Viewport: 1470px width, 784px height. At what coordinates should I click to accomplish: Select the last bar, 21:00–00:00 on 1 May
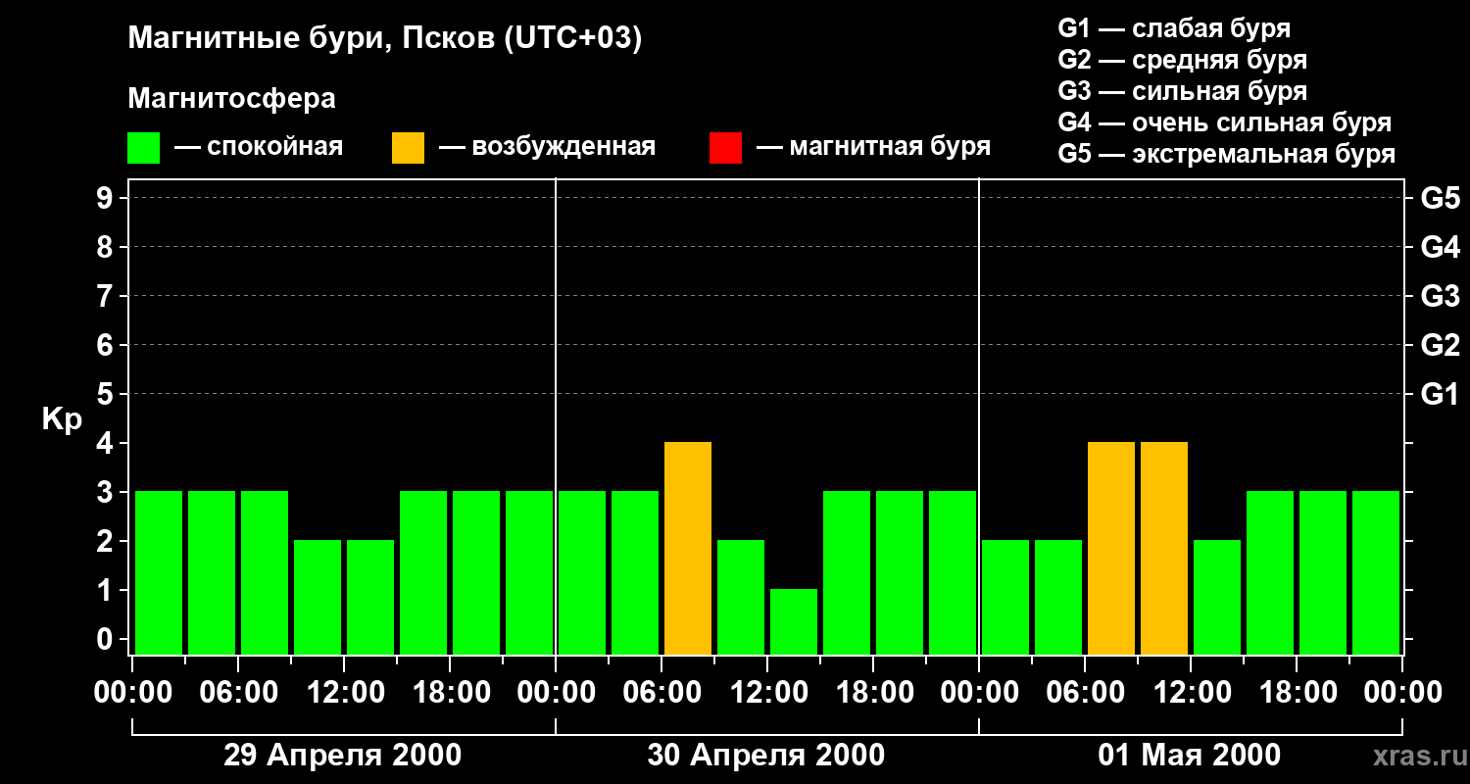pos(1376,572)
